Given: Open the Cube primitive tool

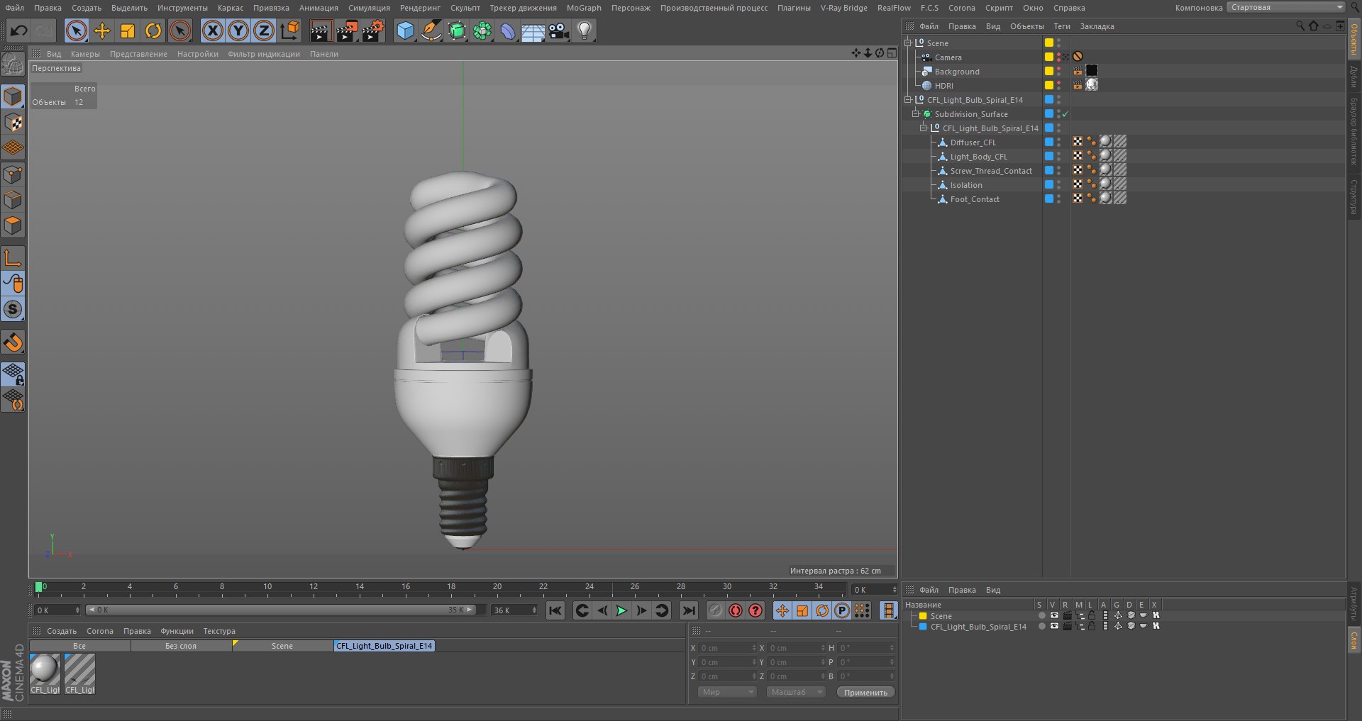Looking at the screenshot, I should [405, 30].
